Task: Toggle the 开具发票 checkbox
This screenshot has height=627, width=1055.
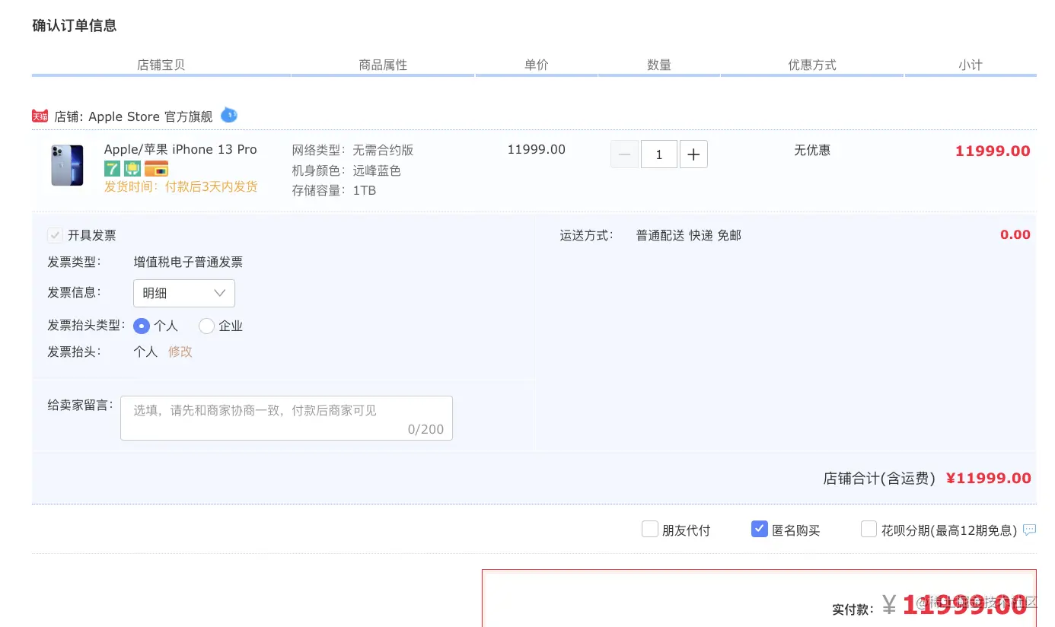Action: pos(55,235)
